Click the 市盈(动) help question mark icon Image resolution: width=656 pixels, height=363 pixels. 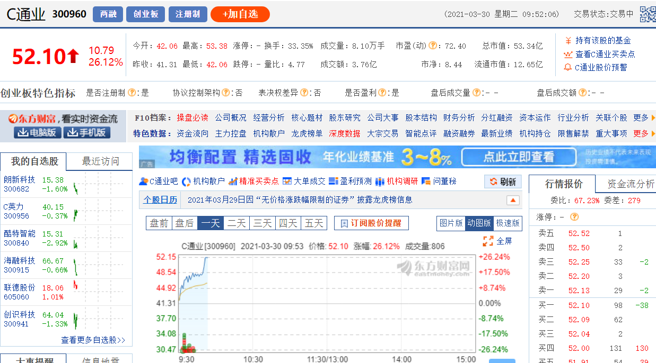point(433,46)
